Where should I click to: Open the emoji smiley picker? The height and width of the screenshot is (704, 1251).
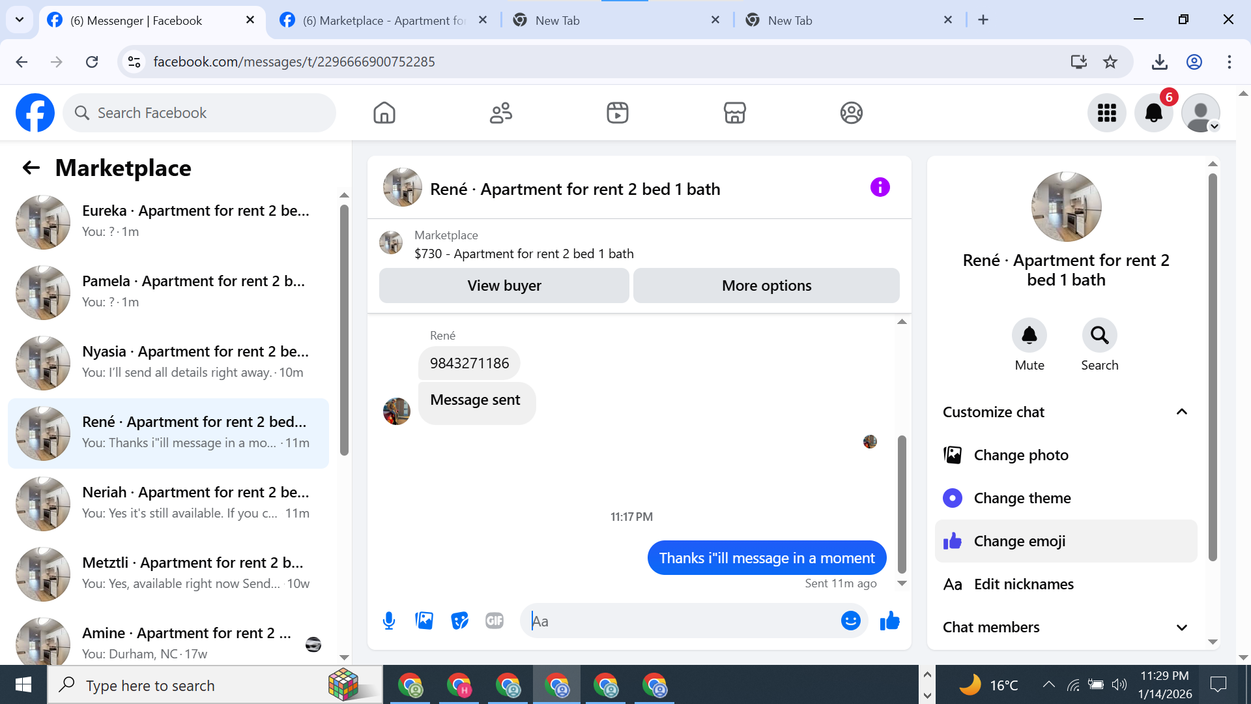[x=850, y=621]
